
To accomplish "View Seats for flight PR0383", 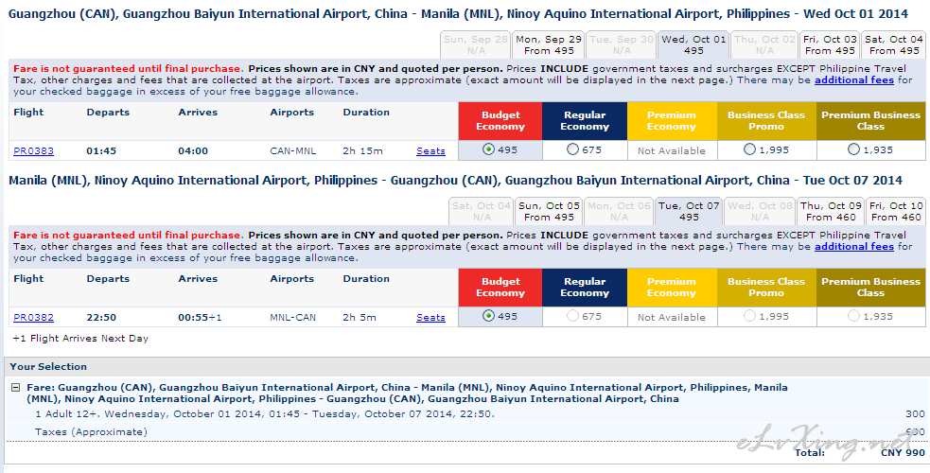I will [x=430, y=151].
